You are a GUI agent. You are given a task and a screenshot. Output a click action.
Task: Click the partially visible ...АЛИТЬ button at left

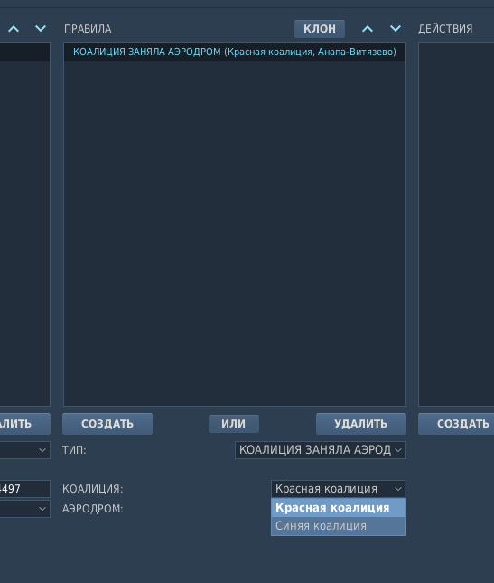tap(25, 424)
